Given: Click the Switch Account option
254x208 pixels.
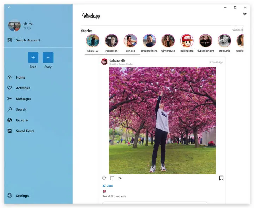Looking at the screenshot, I should pos(38,40).
